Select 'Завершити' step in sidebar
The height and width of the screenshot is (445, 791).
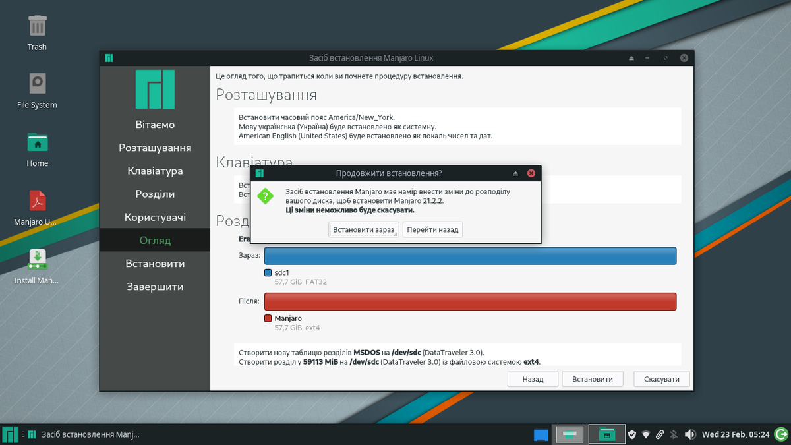pyautogui.click(x=155, y=287)
